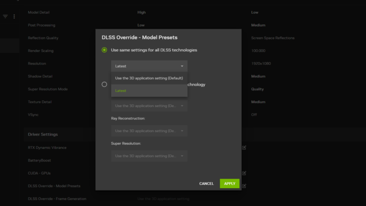366x206 pixels.
Task: Select DLSS Override - Frame Generation row
Action: tap(57, 199)
